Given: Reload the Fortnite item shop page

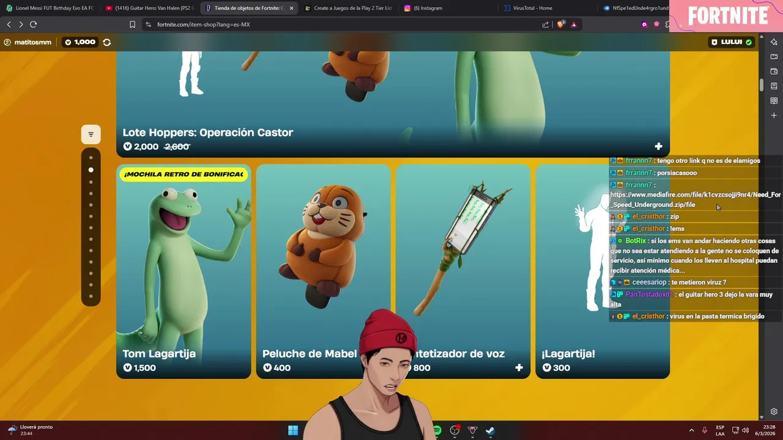Looking at the screenshot, I should point(33,24).
